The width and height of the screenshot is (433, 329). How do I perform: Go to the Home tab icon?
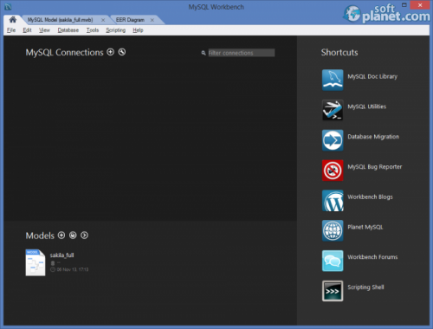tap(13, 20)
